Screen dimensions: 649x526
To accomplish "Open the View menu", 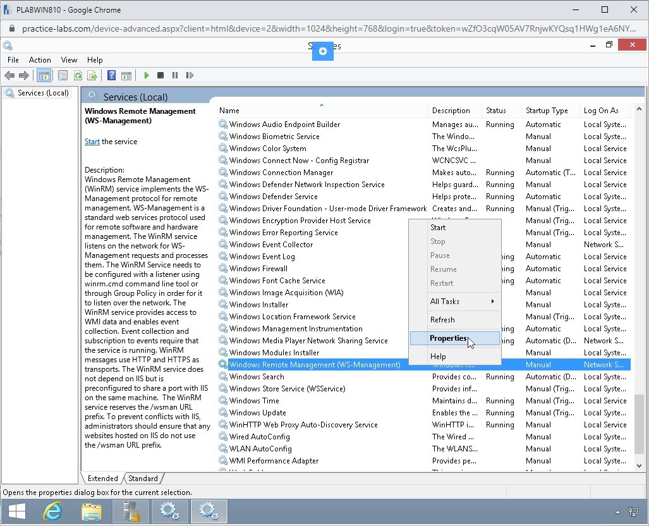I will 69,60.
